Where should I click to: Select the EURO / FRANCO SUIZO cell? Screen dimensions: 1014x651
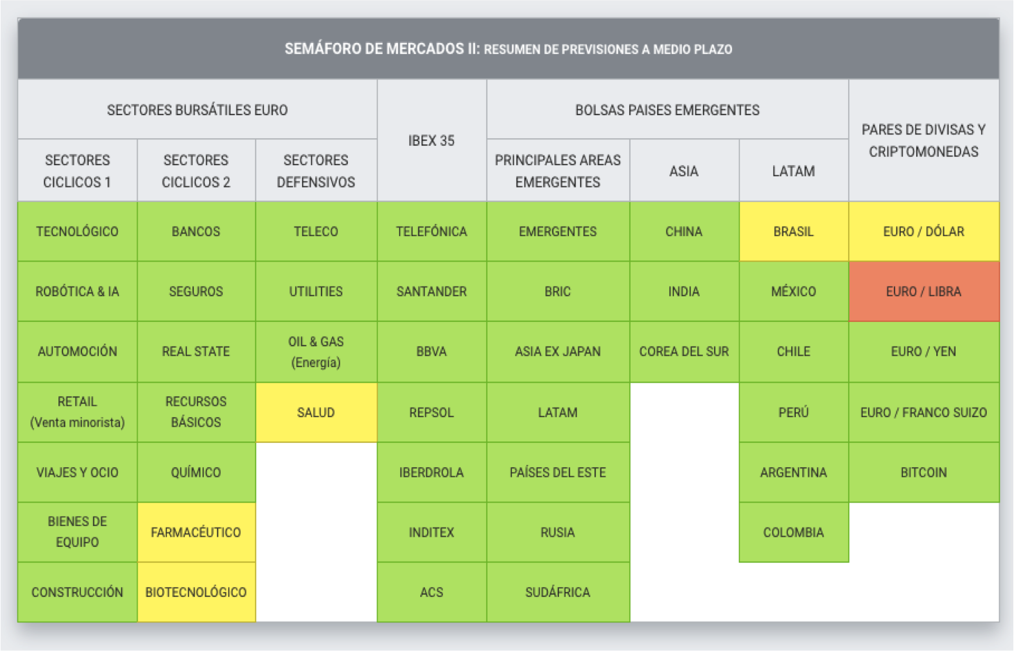[923, 412]
